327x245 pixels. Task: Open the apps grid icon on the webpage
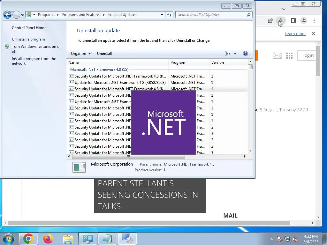289,56
